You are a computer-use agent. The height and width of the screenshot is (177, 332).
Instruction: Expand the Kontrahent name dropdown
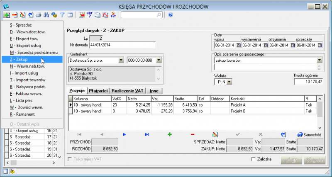[121, 60]
